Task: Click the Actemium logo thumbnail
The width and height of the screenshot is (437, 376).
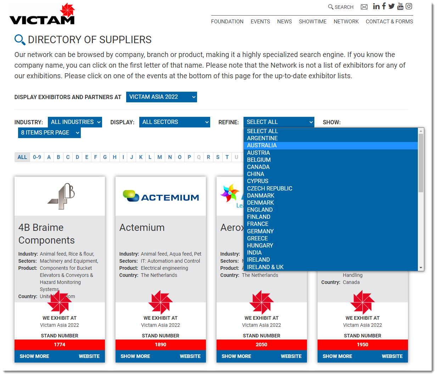Action: click(161, 196)
